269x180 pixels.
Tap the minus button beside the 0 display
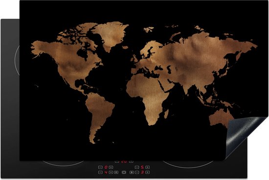pos(100,167)
